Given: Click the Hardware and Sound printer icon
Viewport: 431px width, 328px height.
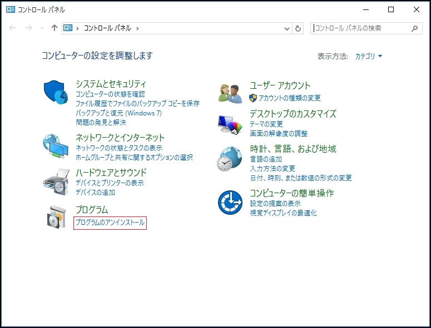Looking at the screenshot, I should [56, 182].
